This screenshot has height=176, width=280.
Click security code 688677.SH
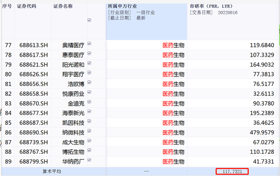coord(34,113)
